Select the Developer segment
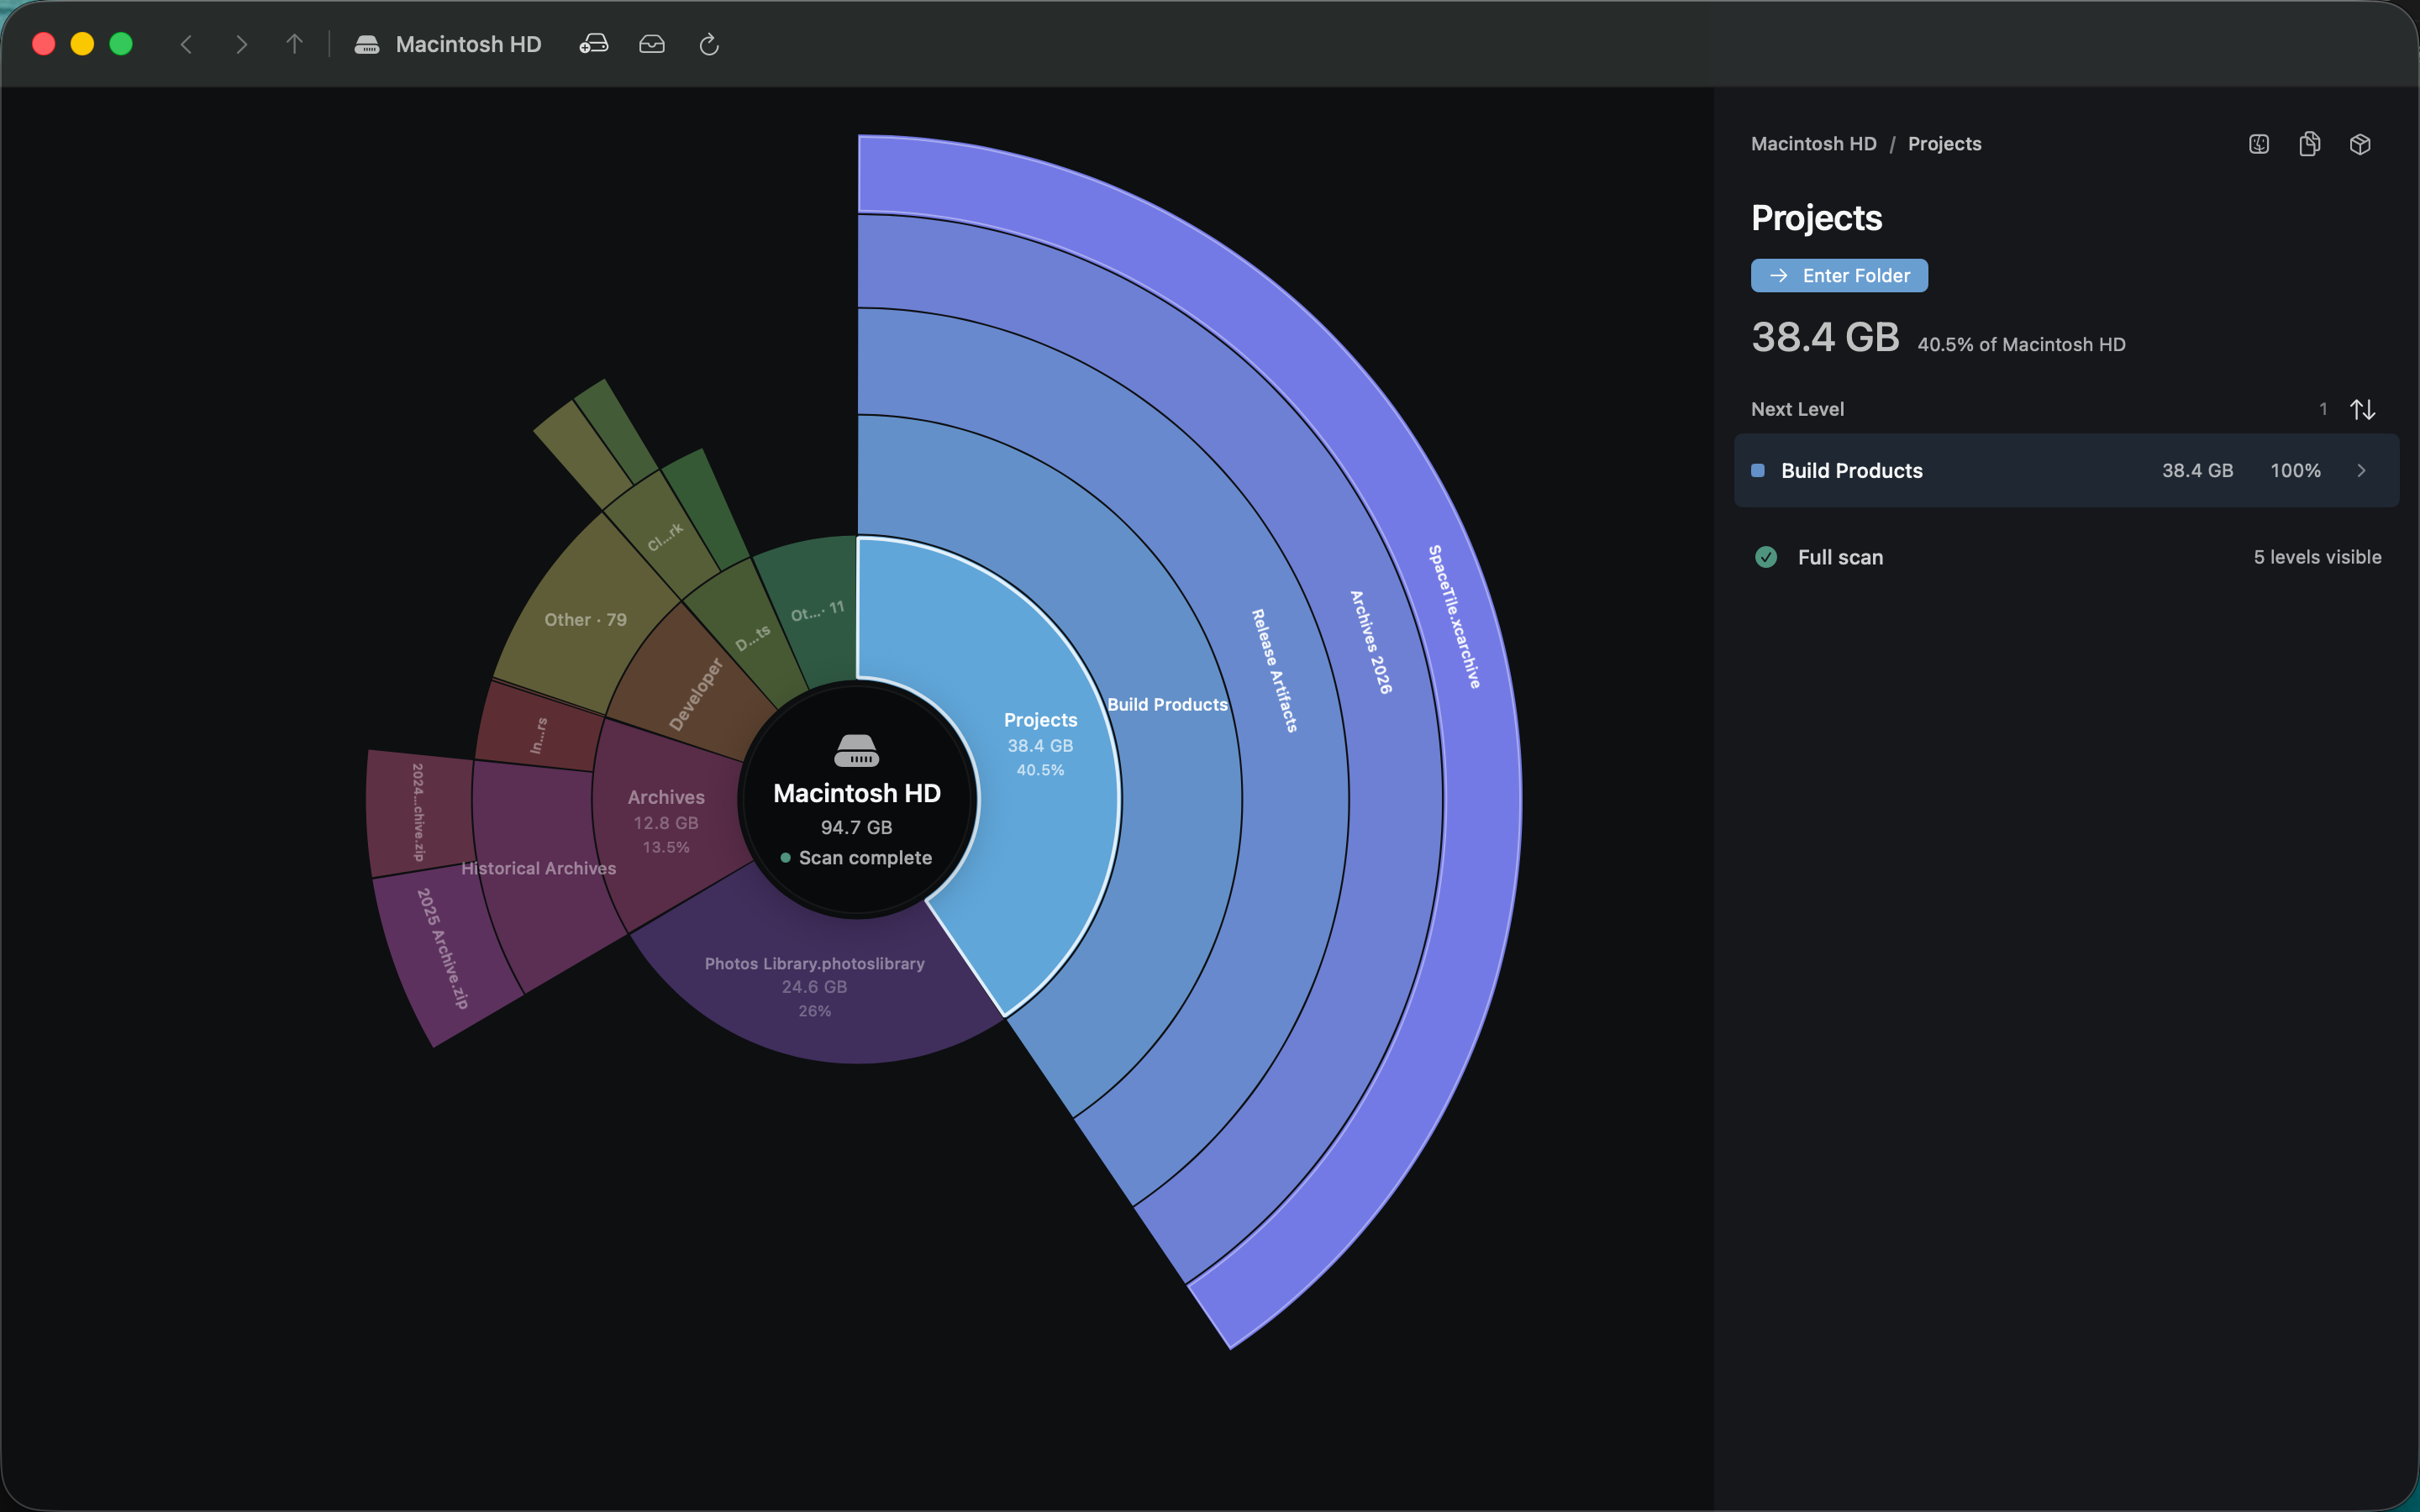 (x=695, y=694)
